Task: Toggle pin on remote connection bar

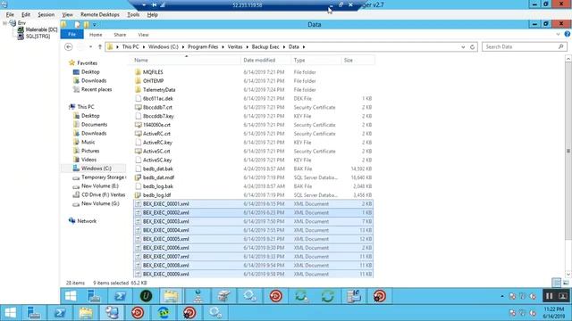Action: coord(154,4)
